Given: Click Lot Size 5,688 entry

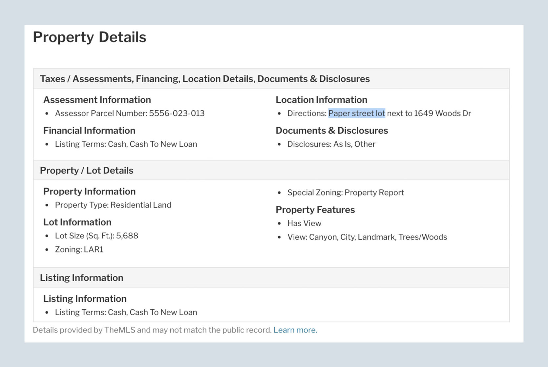Looking at the screenshot, I should click(x=96, y=236).
